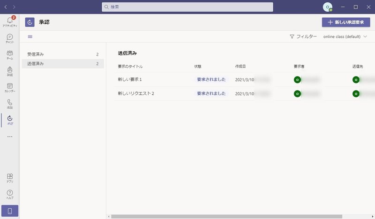Click the 作成日 column header
Screen dimensions: 375x219
pyautogui.click(x=240, y=66)
